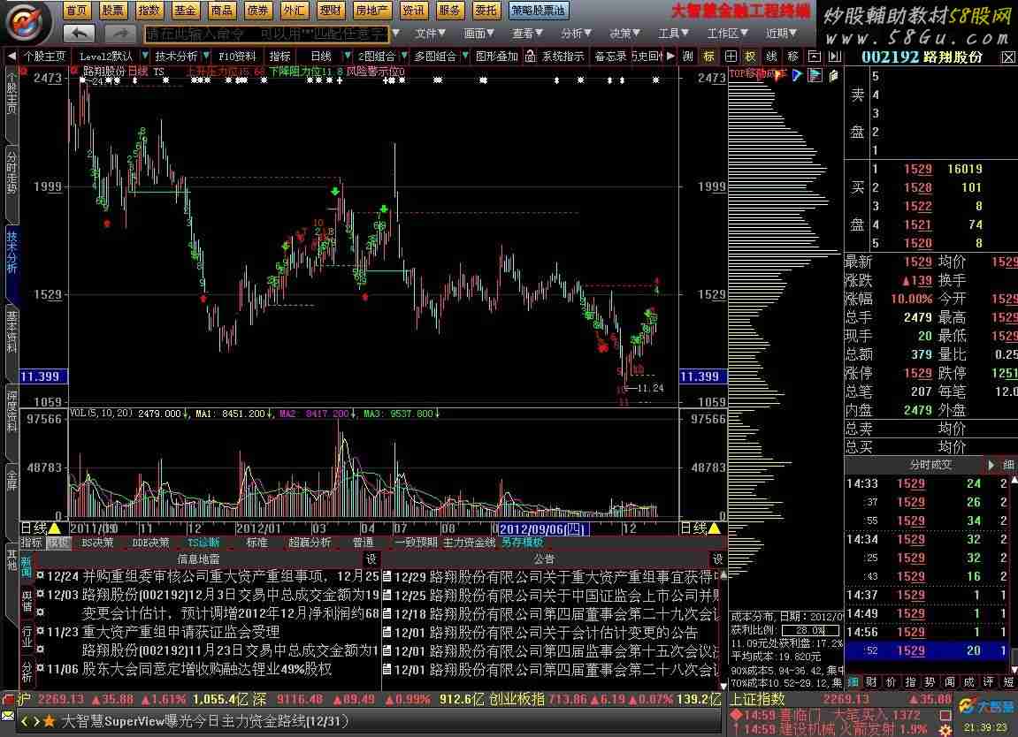Click the grid layout icon beside 标

coord(731,57)
